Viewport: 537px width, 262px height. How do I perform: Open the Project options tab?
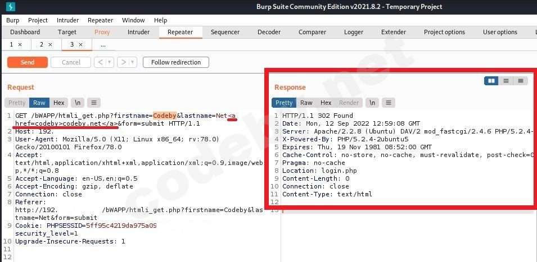(444, 32)
